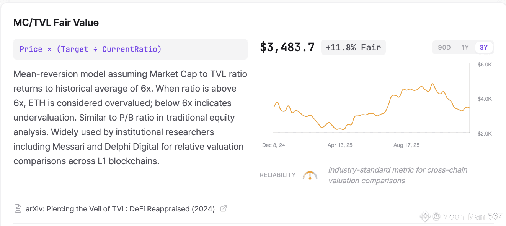Screen dimensions: 506x226
Task: Switch chart range to 90D
Action: 444,47
